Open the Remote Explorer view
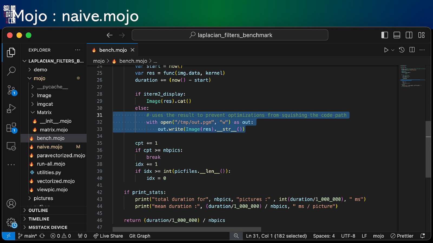The height and width of the screenshot is (243, 433). pos(11,146)
